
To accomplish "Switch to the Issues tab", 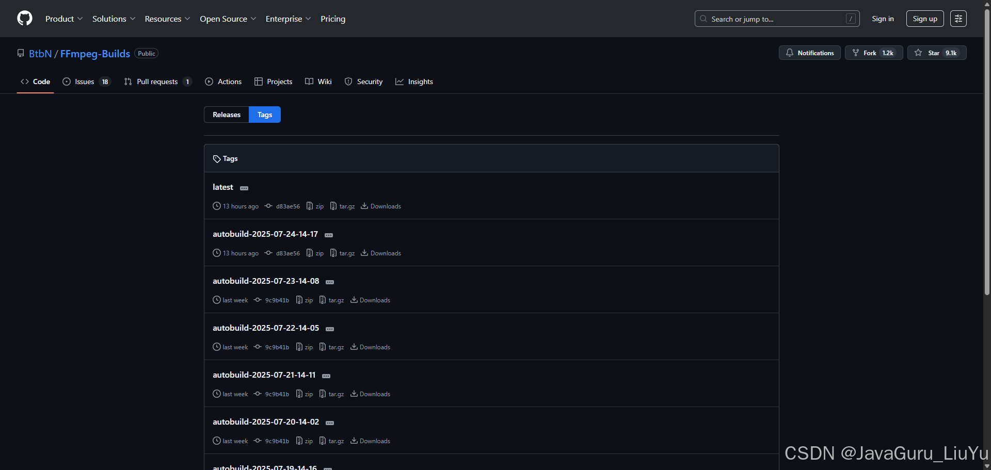I will click(x=86, y=82).
